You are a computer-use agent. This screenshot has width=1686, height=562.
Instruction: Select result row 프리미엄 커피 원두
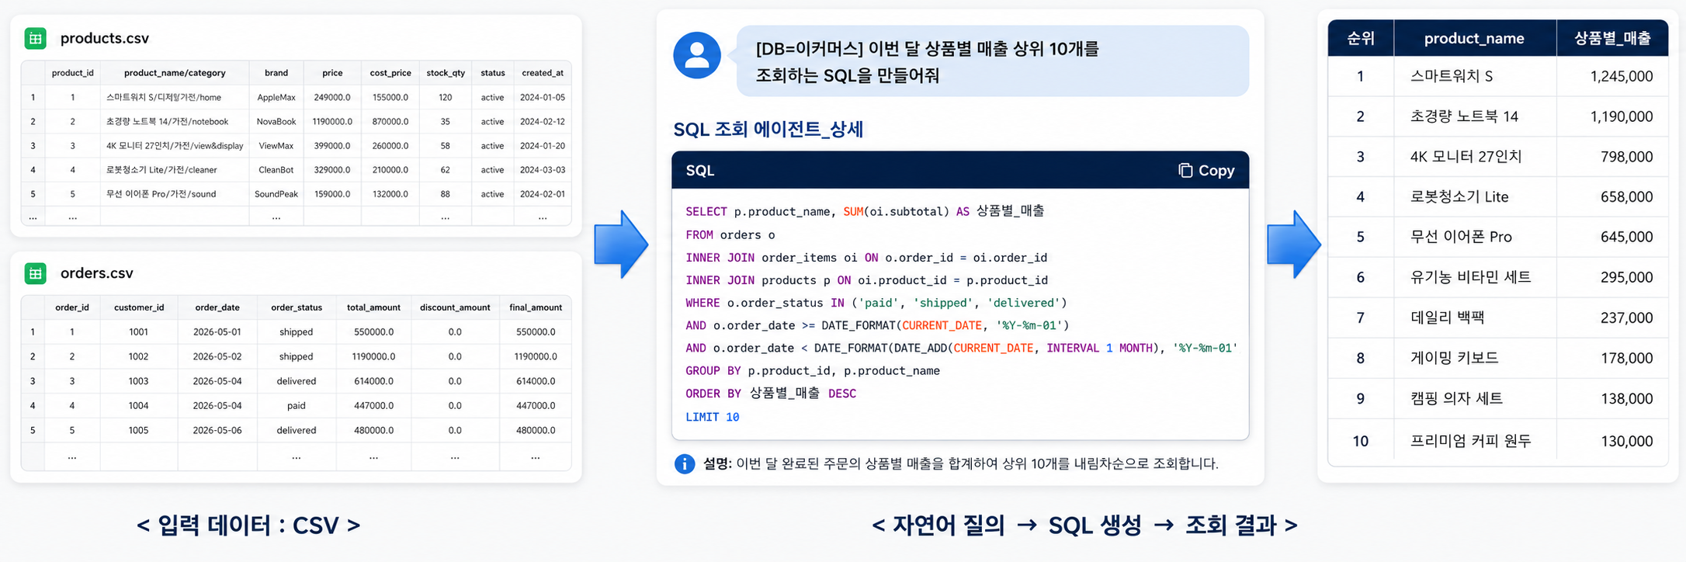[1498, 441]
